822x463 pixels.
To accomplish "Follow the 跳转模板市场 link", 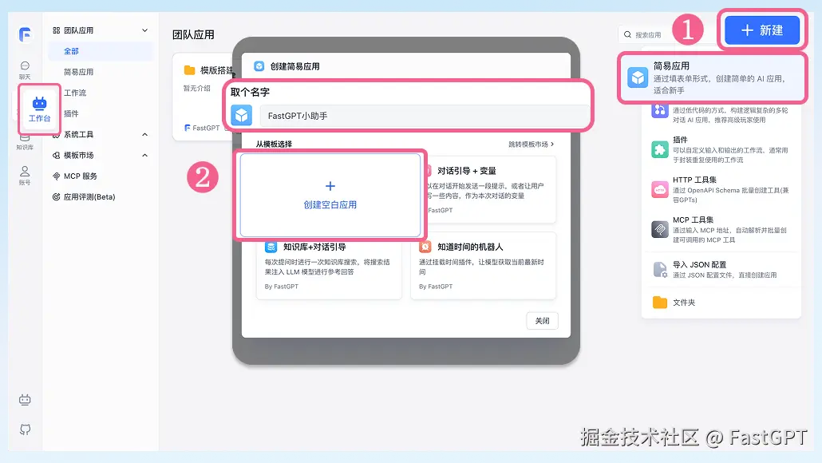I will (531, 144).
